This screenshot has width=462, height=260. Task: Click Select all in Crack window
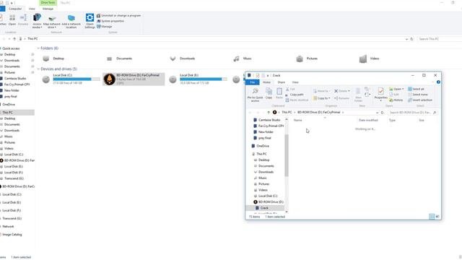[x=416, y=89]
